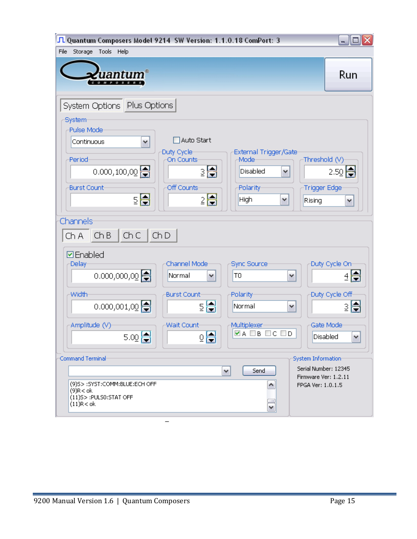Screen dimensions: 417x539
Task: Open the Help menu
Action: click(123, 51)
